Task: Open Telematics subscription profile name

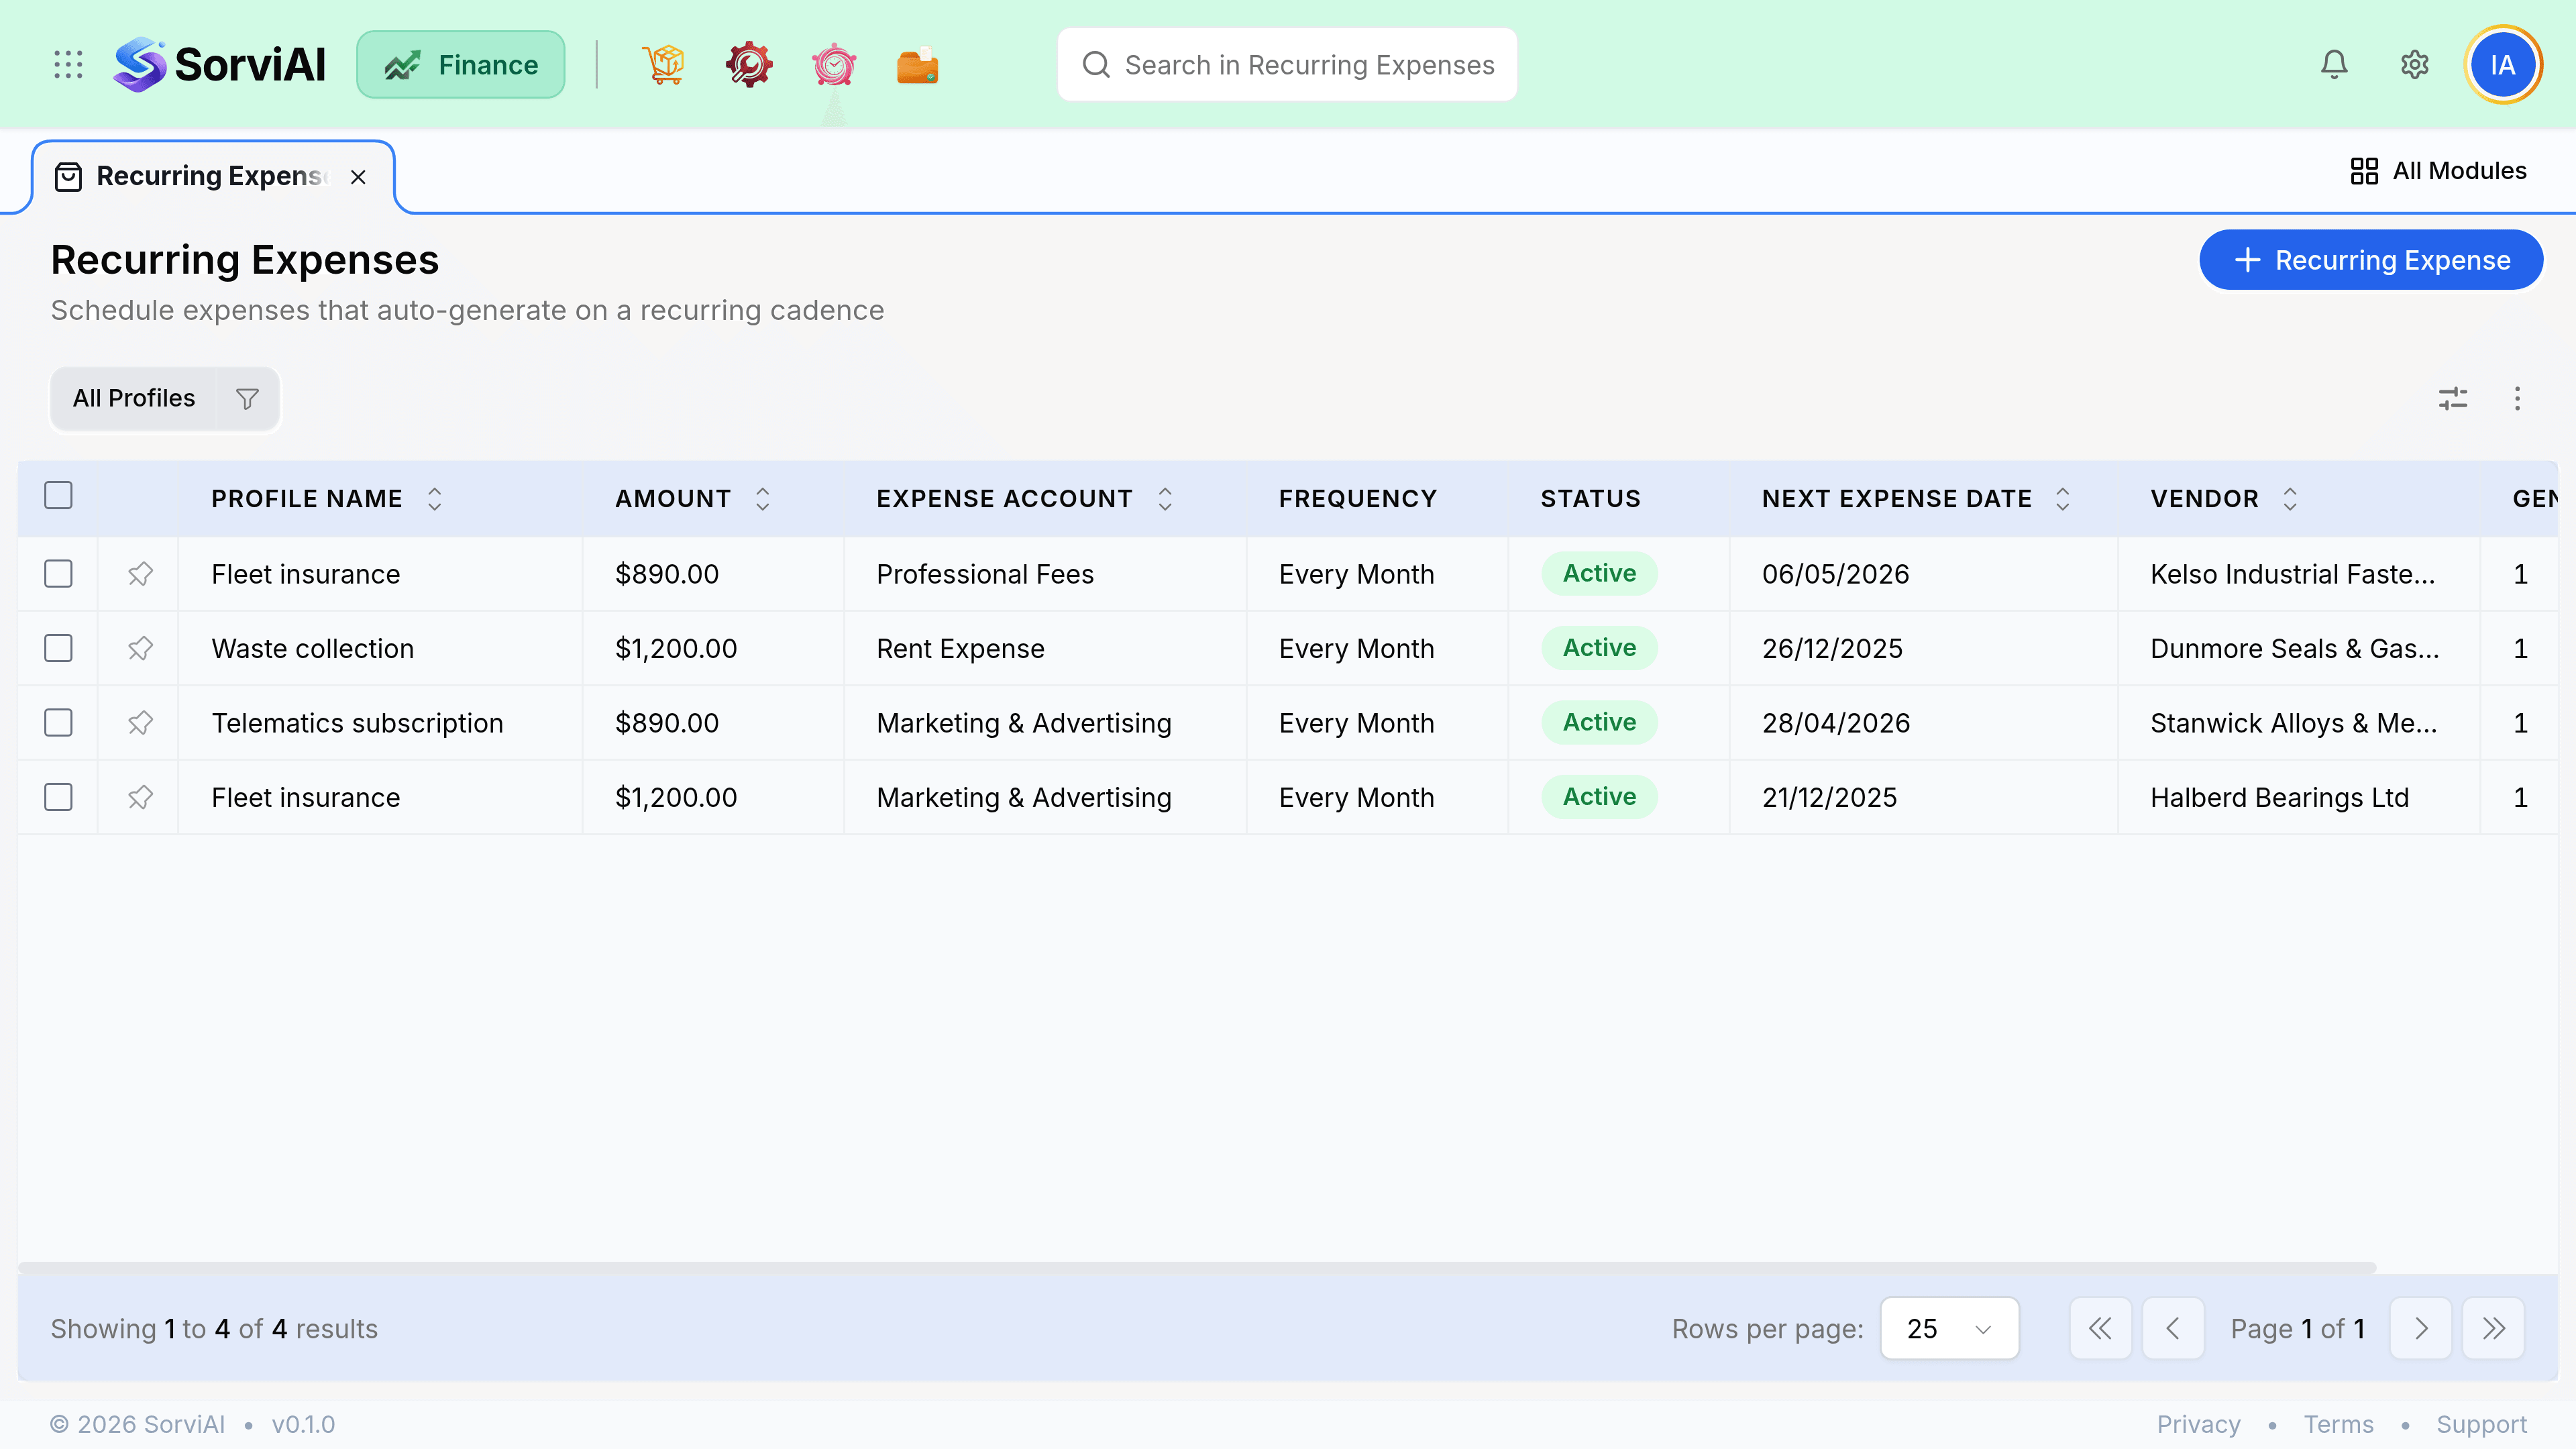Action: (x=357, y=723)
